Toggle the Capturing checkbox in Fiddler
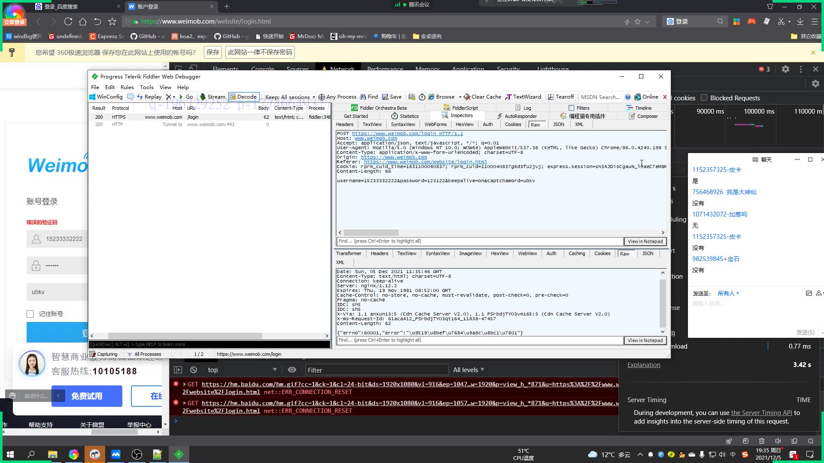 coord(104,353)
